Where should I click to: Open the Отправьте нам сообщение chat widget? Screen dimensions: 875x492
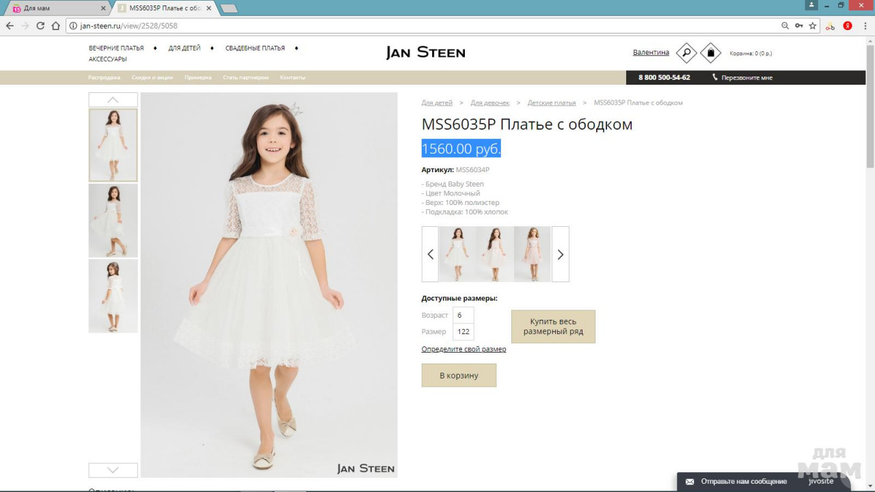pos(743,482)
